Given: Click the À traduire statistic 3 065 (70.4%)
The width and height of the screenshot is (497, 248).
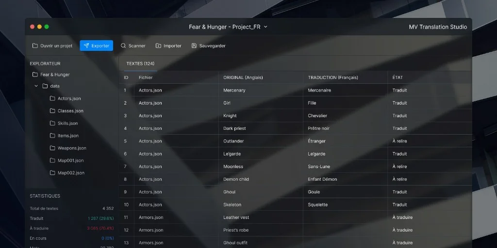Looking at the screenshot, I should click(100, 228).
